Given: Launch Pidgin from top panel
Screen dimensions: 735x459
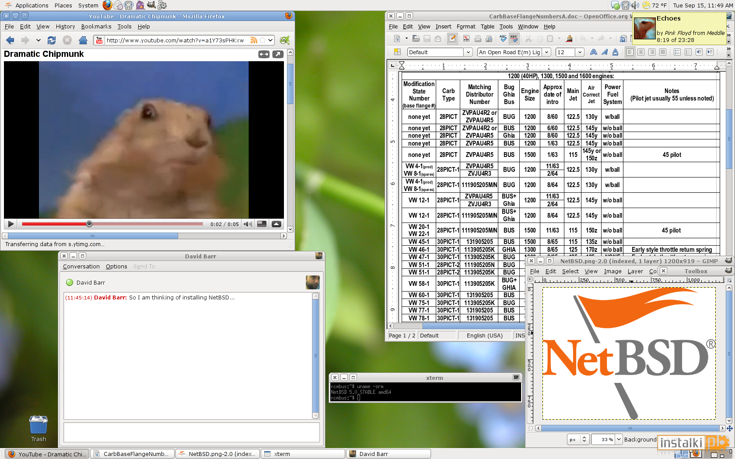Looking at the screenshot, I should [x=140, y=5].
